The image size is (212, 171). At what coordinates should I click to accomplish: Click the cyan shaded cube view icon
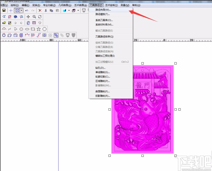(65, 10)
